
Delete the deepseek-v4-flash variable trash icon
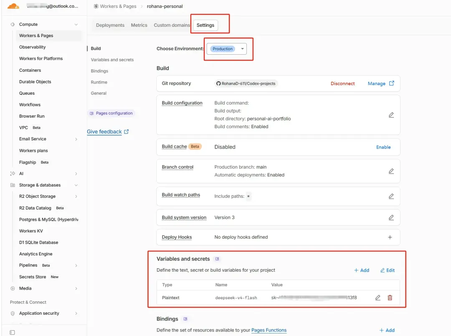(390, 298)
